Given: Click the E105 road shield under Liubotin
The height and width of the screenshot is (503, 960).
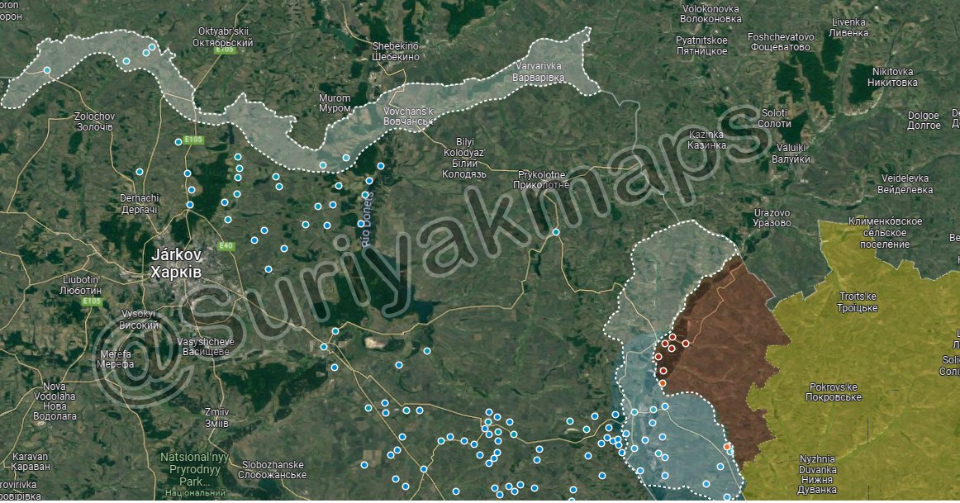Looking at the screenshot, I should click(x=91, y=301).
